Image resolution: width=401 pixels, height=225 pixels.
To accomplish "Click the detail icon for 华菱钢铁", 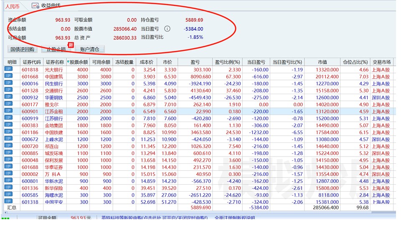I will click(8, 97).
